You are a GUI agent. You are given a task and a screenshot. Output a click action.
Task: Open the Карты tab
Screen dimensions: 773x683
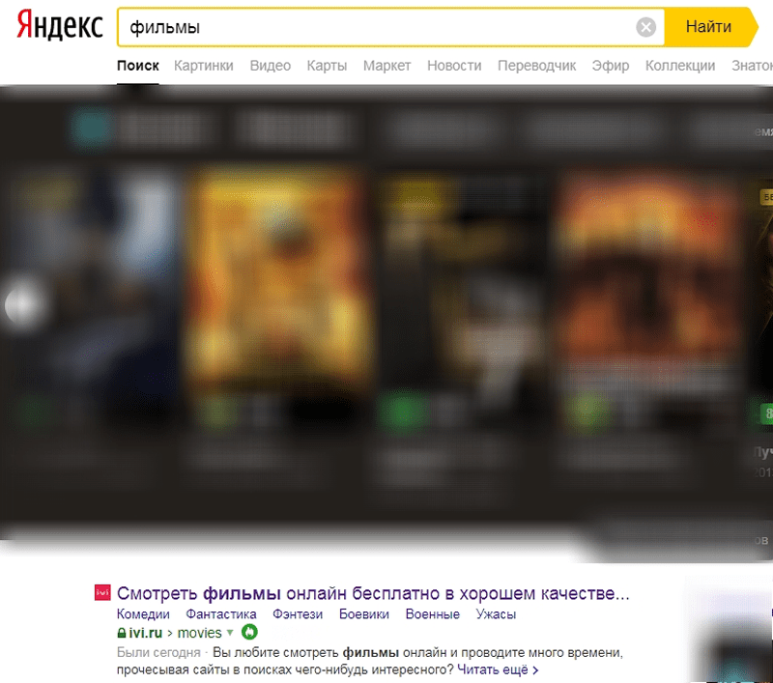pos(327,66)
